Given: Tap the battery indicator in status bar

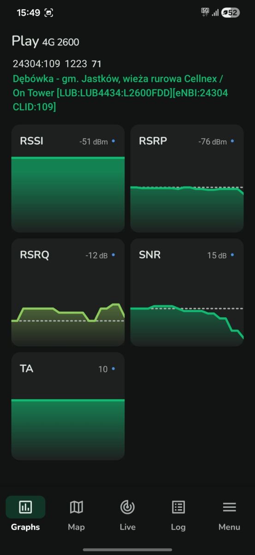Looking at the screenshot, I should tap(231, 13).
